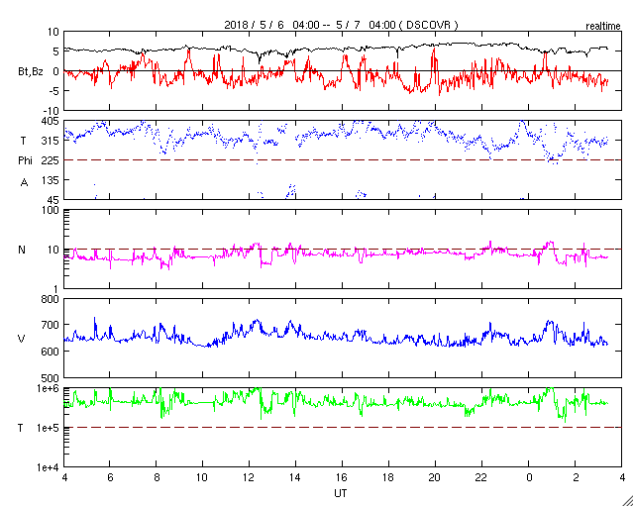Viewport: 634px width, 507px height.
Task: Click the "700" tick on velocity axis
Action: point(52,325)
